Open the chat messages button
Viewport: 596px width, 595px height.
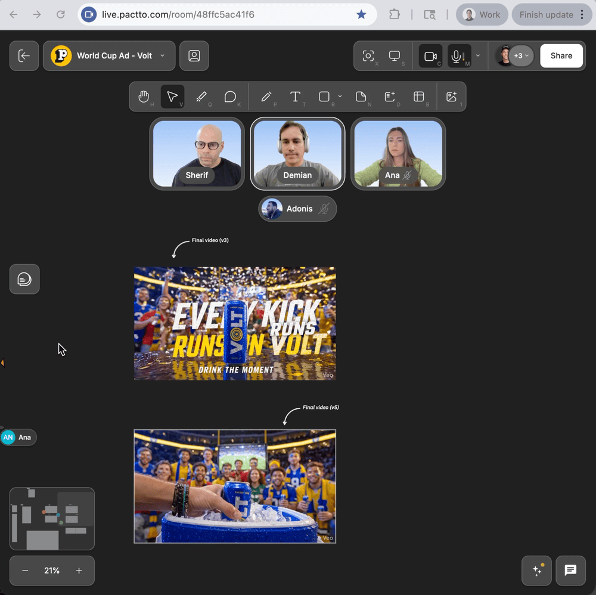point(570,571)
